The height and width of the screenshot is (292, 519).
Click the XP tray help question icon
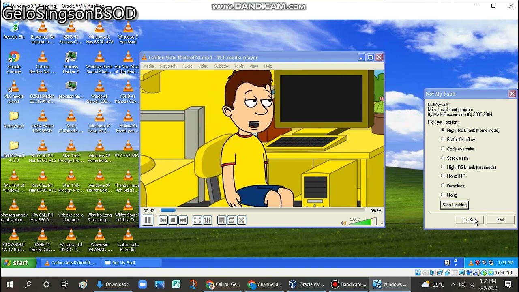[447, 263]
